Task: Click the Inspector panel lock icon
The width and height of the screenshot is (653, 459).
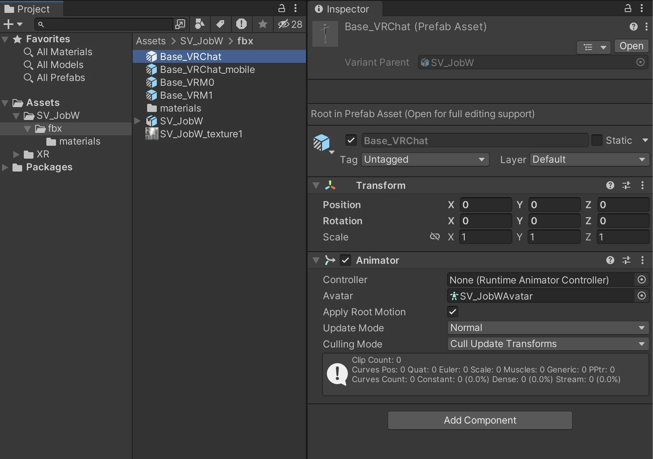Action: (628, 8)
